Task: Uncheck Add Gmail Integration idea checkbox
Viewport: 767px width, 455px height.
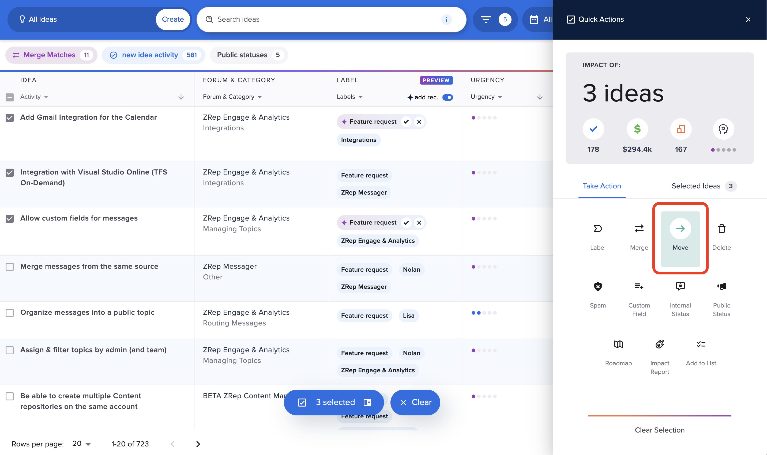Action: (x=10, y=118)
